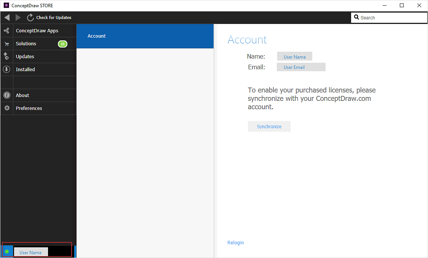The image size is (428, 258).
Task: Click the User Name field beside Name
Action: pos(294,56)
